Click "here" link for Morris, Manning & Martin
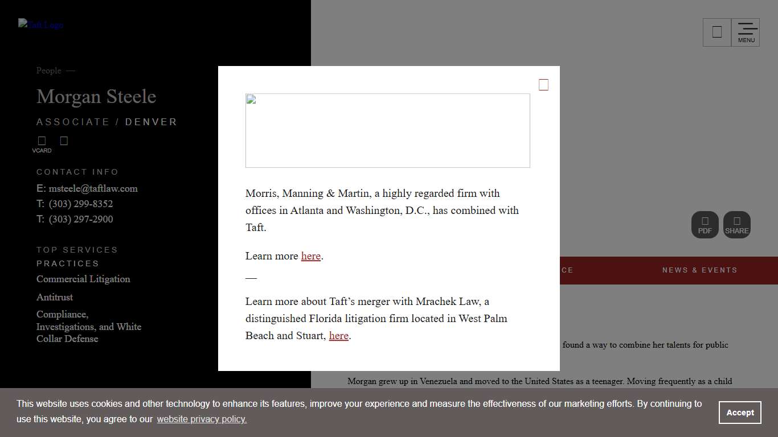 coord(310,256)
